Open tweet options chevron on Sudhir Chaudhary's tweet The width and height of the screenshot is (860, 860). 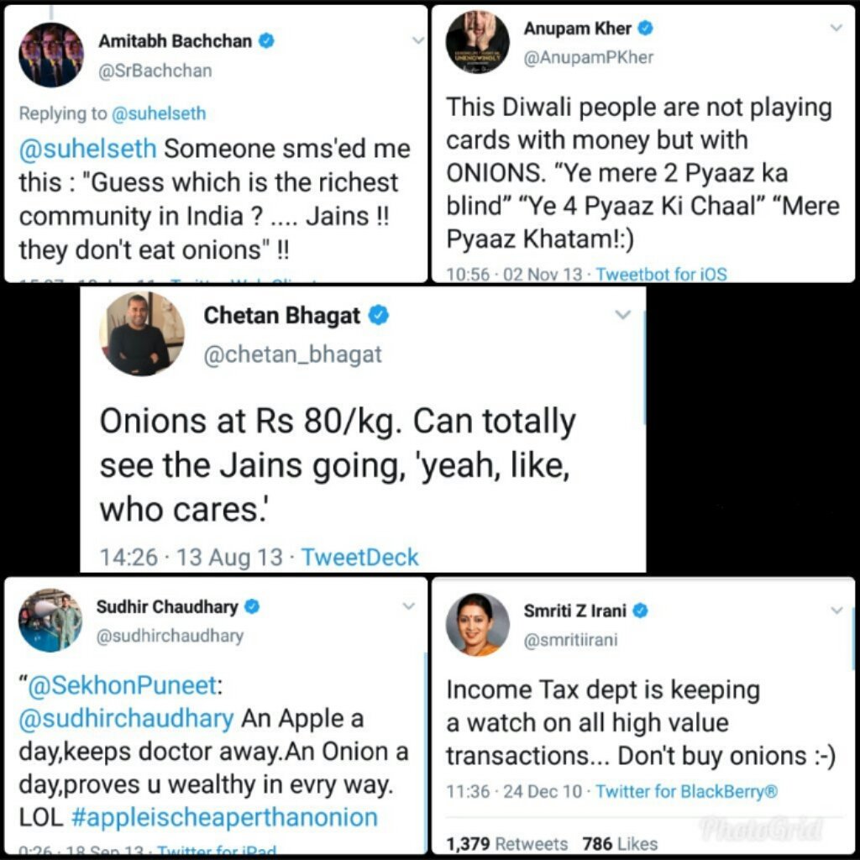pos(408,606)
